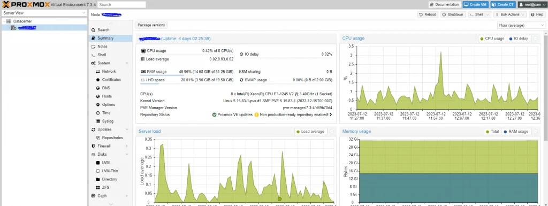The height and width of the screenshot is (206, 548).
Task: Toggle IO delay series in chart legend
Action: click(519, 39)
